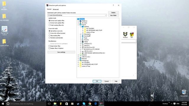Image resolution: width=189 pixels, height=106 pixels.
Task: Click the BD-ROM Drive disc icon
Action: [x=83, y=49]
